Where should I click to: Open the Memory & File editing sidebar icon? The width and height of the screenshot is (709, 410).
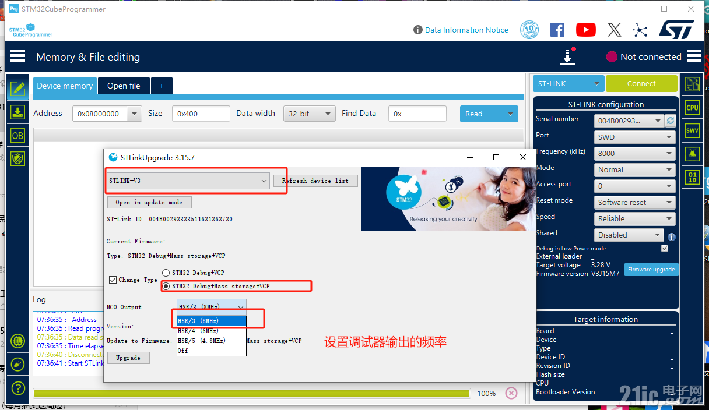tap(18, 89)
